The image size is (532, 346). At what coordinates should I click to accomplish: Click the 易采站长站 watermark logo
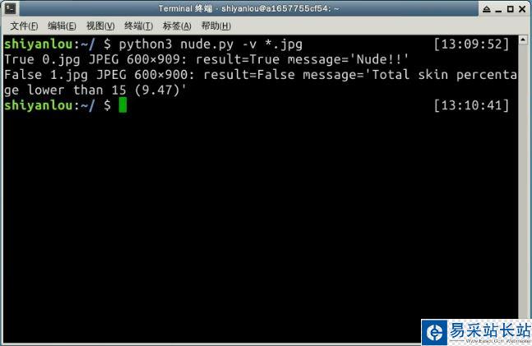pyautogui.click(x=476, y=332)
